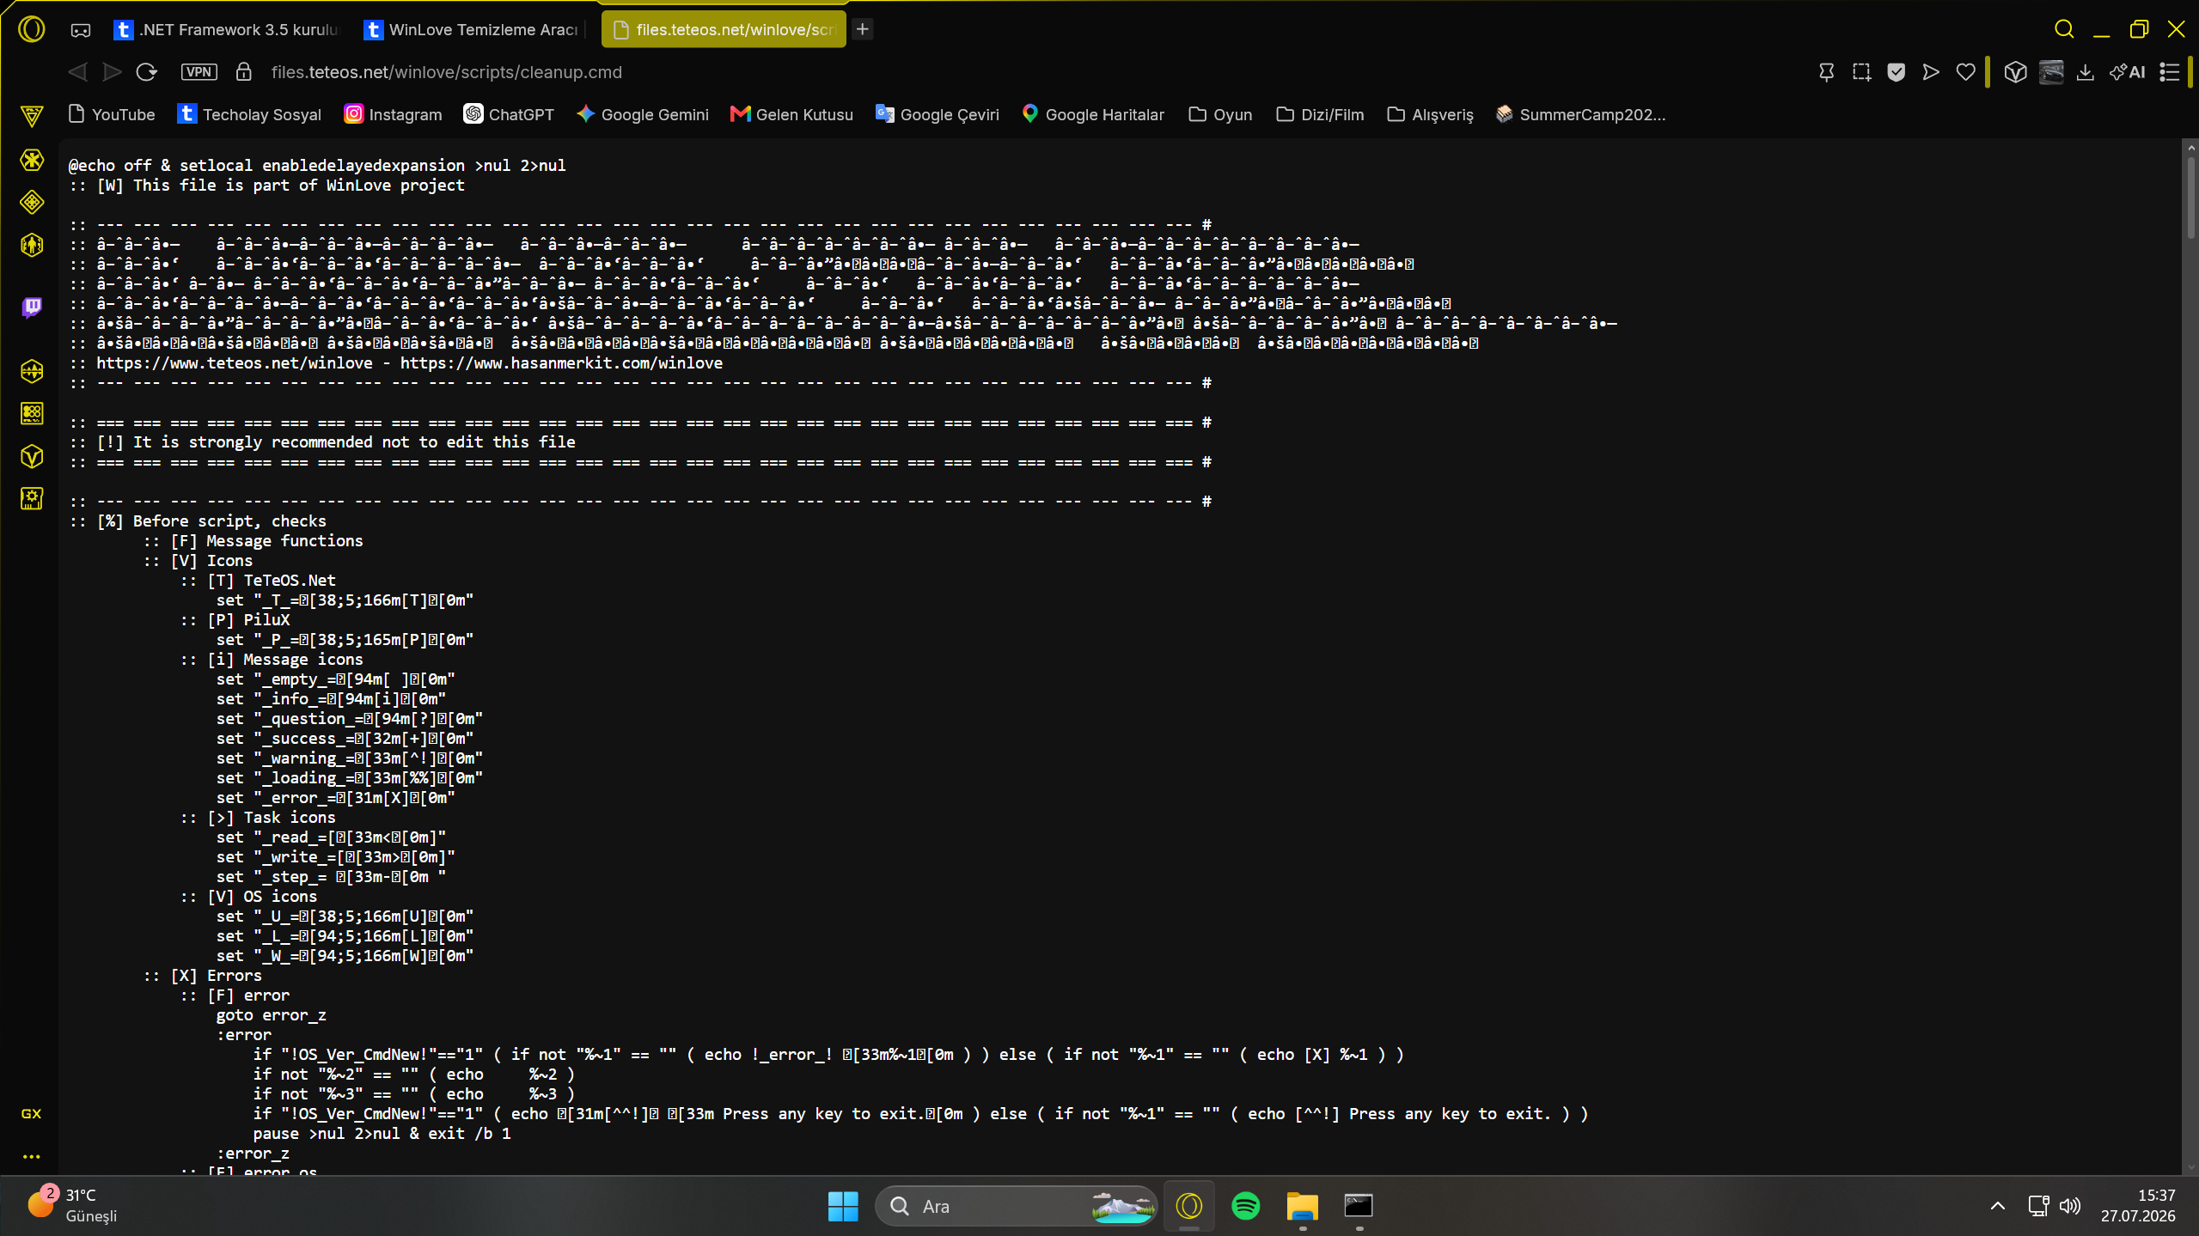2199x1236 pixels.
Task: Toggle the ad blocker shield icon
Action: tap(1897, 72)
